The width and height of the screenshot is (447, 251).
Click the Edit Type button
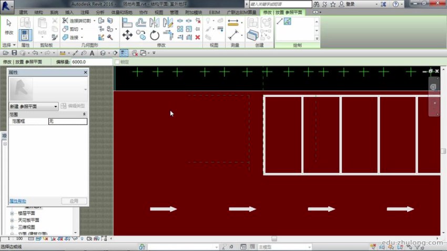pyautogui.click(x=73, y=106)
